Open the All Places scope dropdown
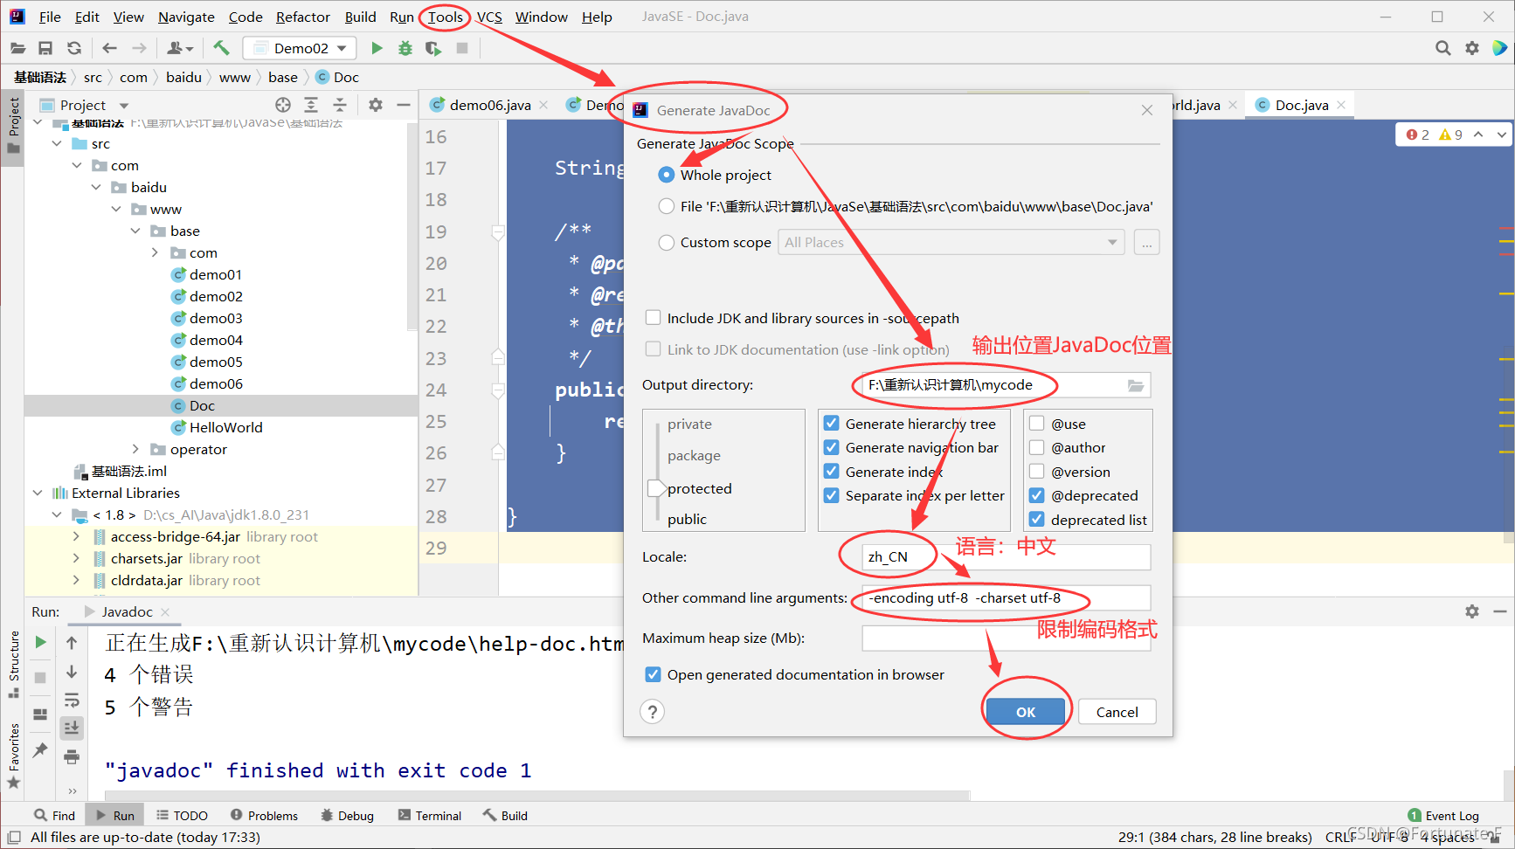 [x=951, y=242]
